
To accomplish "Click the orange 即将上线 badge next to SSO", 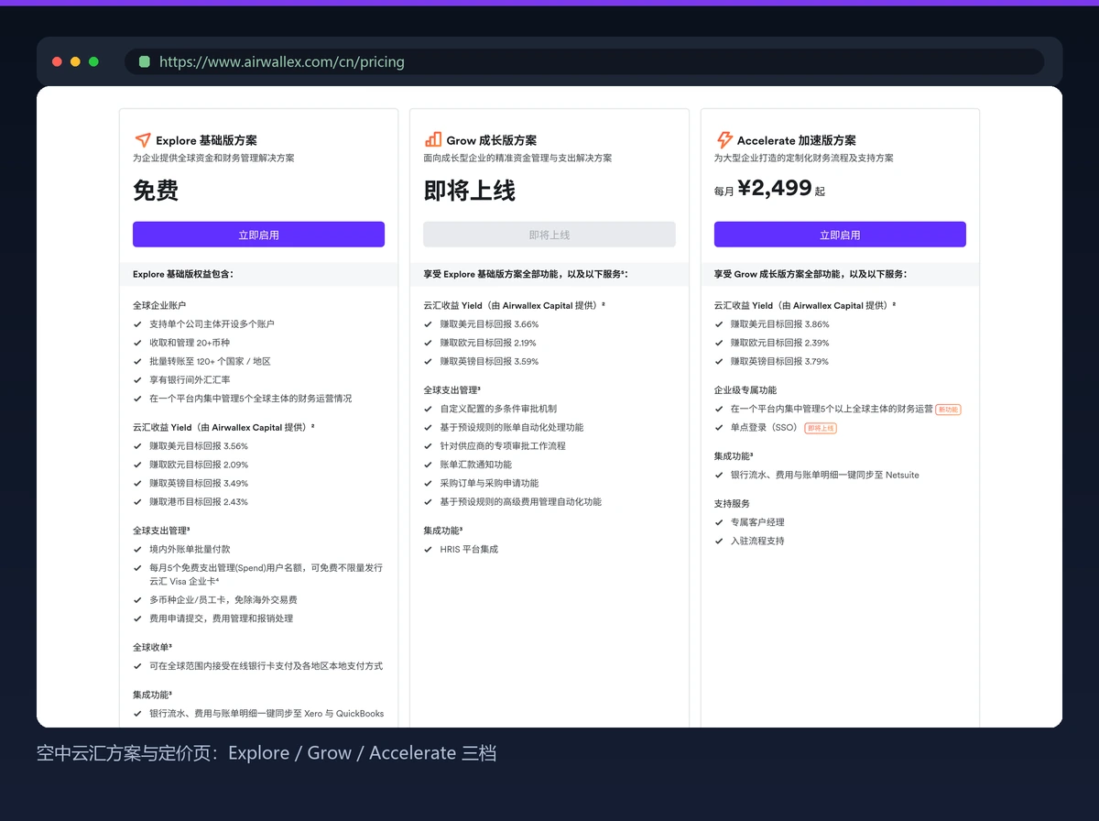I will [x=821, y=428].
